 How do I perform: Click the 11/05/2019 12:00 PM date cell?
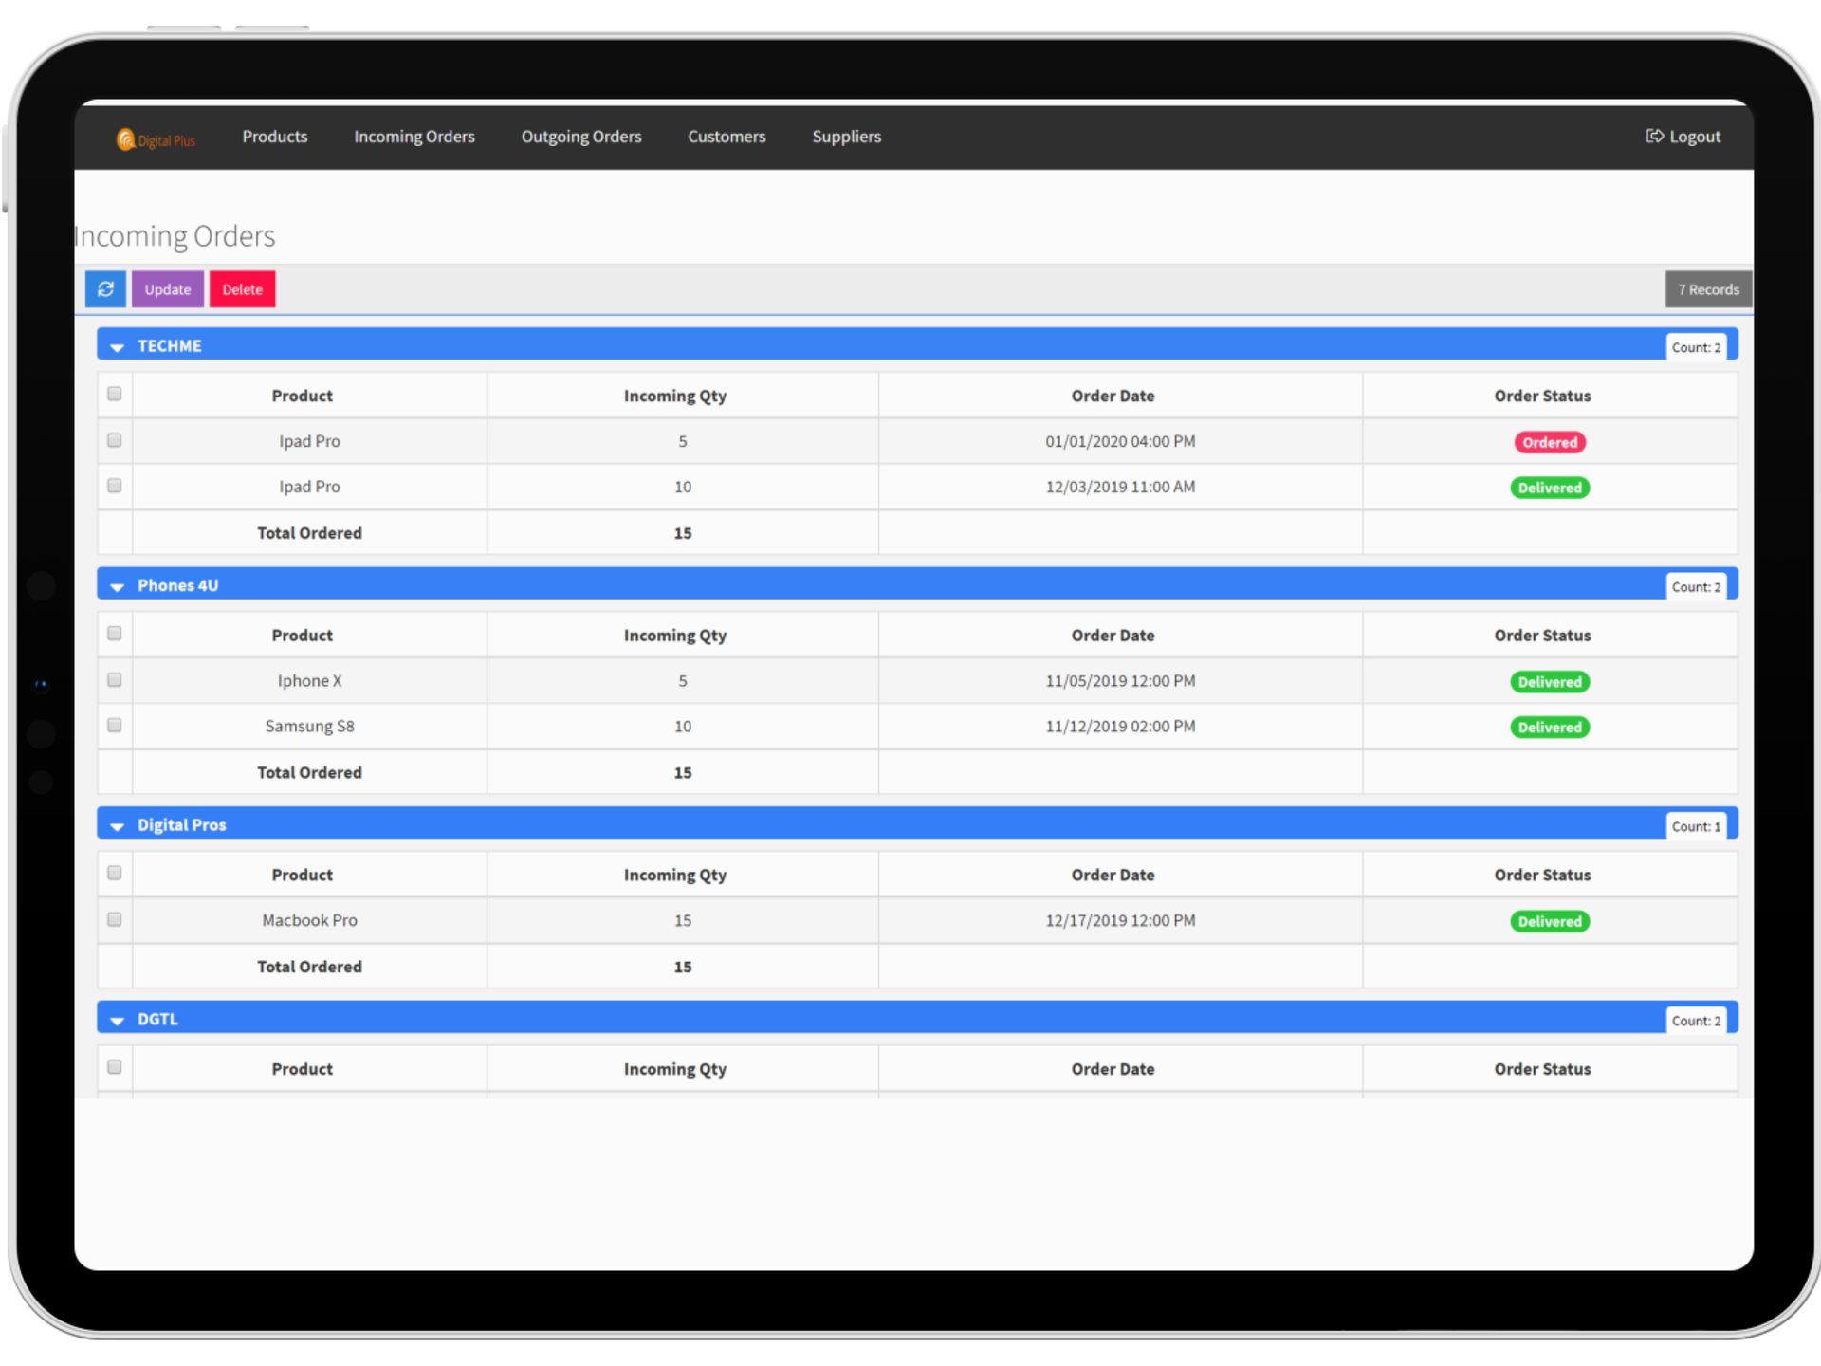[x=1120, y=681]
